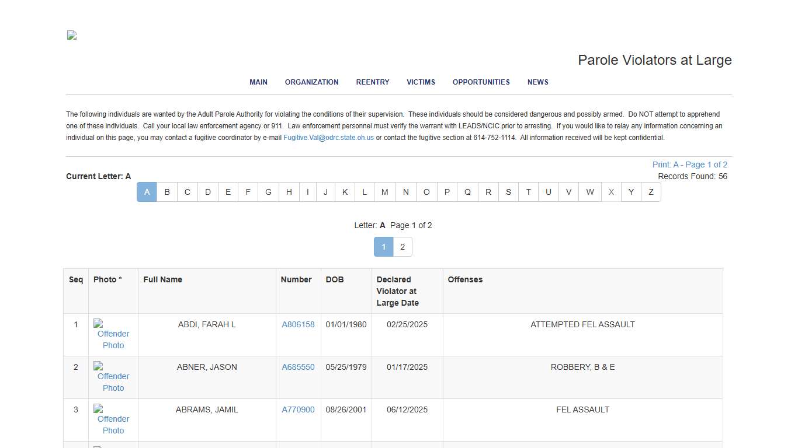
Task: Jump to letter Z listings
Action: point(651,192)
